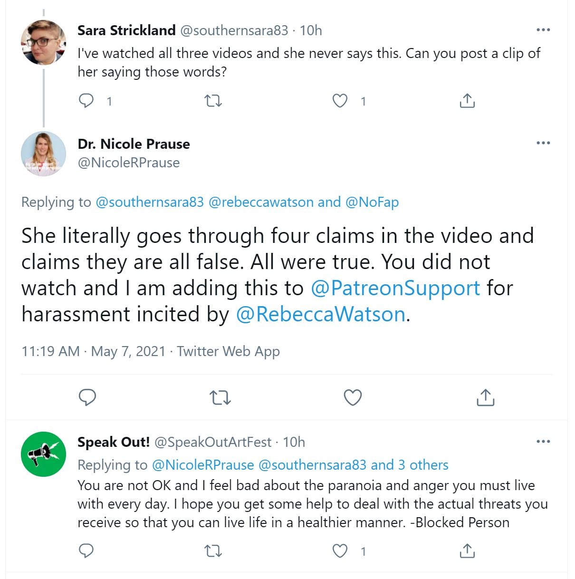Like Dr. Nicole Prause's main tweet
The height and width of the screenshot is (579, 575).
(x=353, y=397)
